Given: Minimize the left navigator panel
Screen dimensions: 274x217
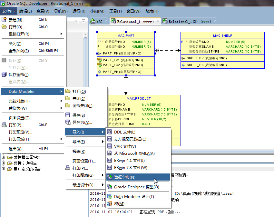Looking at the screenshot, I should click(x=83, y=21).
